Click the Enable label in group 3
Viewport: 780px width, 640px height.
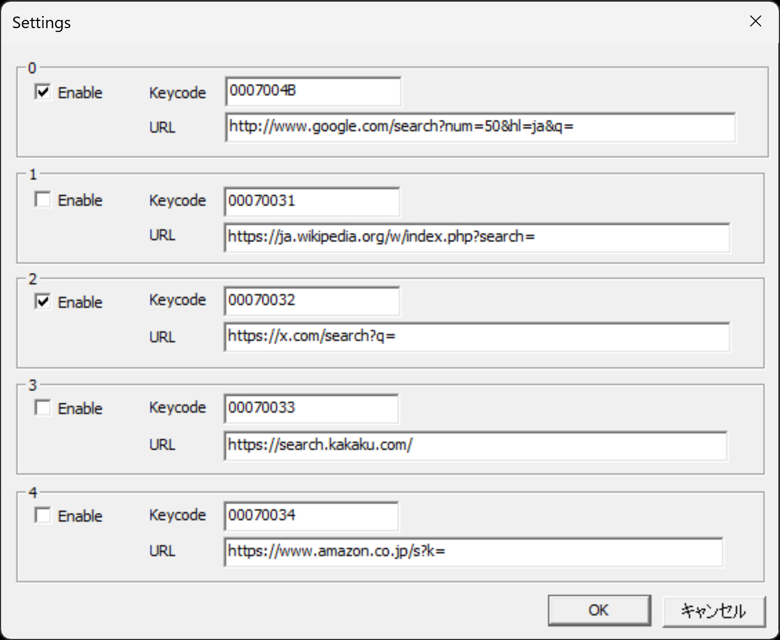pyautogui.click(x=80, y=409)
